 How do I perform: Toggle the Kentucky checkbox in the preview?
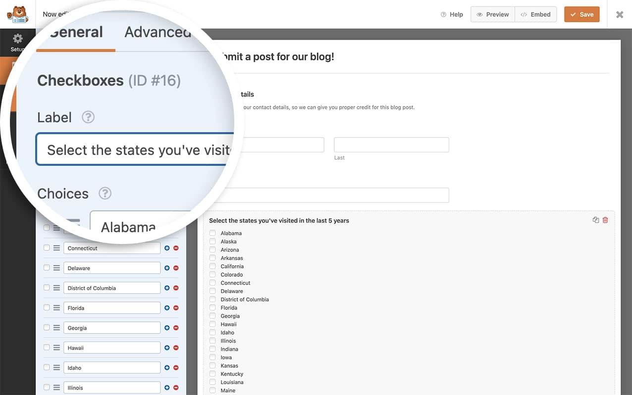pyautogui.click(x=212, y=374)
